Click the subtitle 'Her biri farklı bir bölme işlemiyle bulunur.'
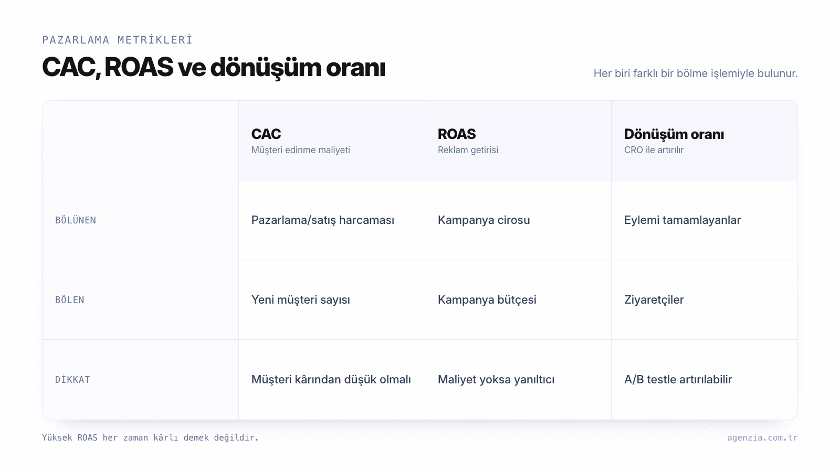The width and height of the screenshot is (840, 472). tap(696, 73)
